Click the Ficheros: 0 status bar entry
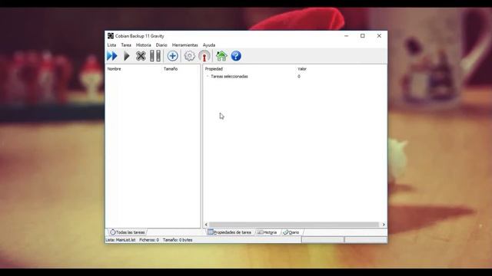The height and width of the screenshot is (276, 492). (149, 240)
